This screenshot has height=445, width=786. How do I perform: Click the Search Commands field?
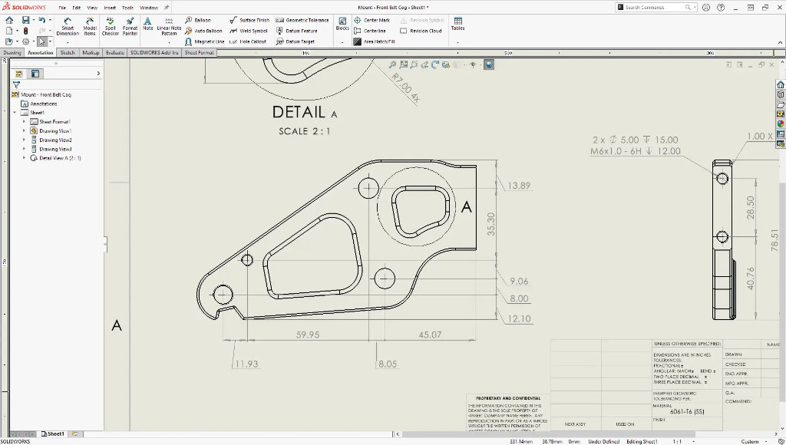(656, 8)
